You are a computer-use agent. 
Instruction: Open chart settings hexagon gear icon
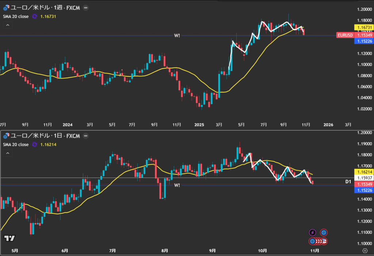pyautogui.click(x=365, y=251)
